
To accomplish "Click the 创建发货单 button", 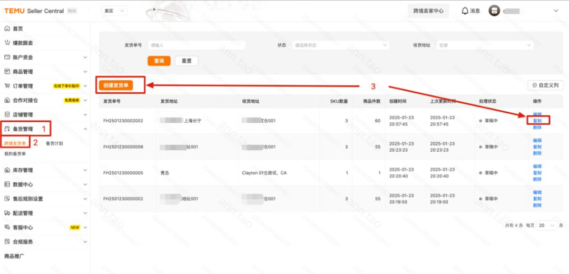I will (115, 85).
